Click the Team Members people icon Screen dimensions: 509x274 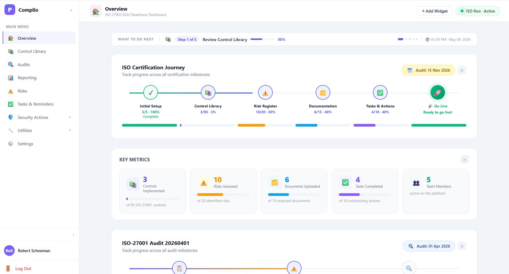[x=416, y=182]
